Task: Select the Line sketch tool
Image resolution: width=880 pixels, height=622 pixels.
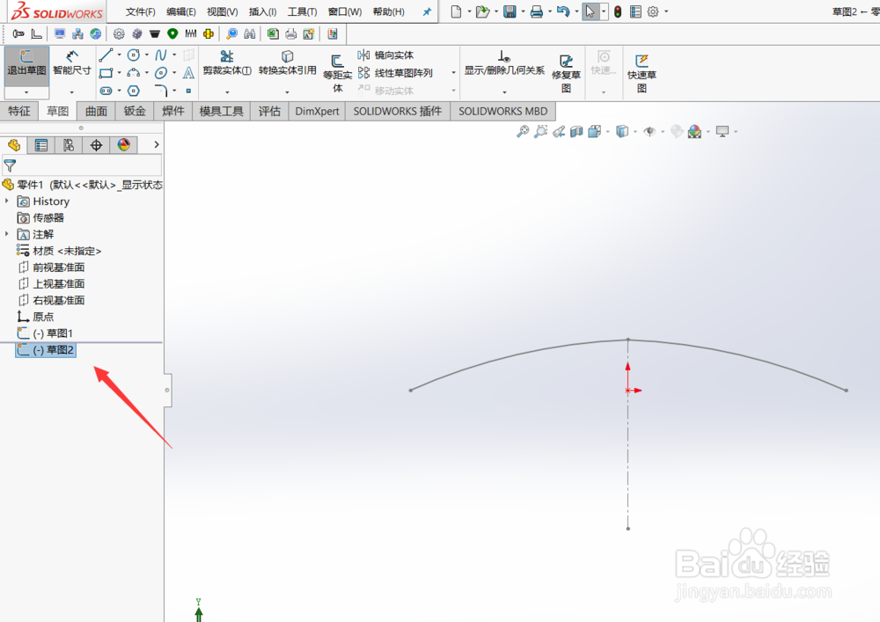Action: (106, 55)
